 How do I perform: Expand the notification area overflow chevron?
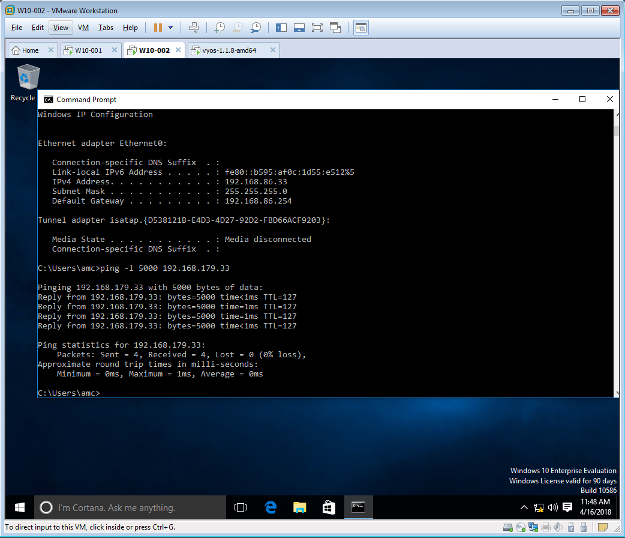coord(524,507)
